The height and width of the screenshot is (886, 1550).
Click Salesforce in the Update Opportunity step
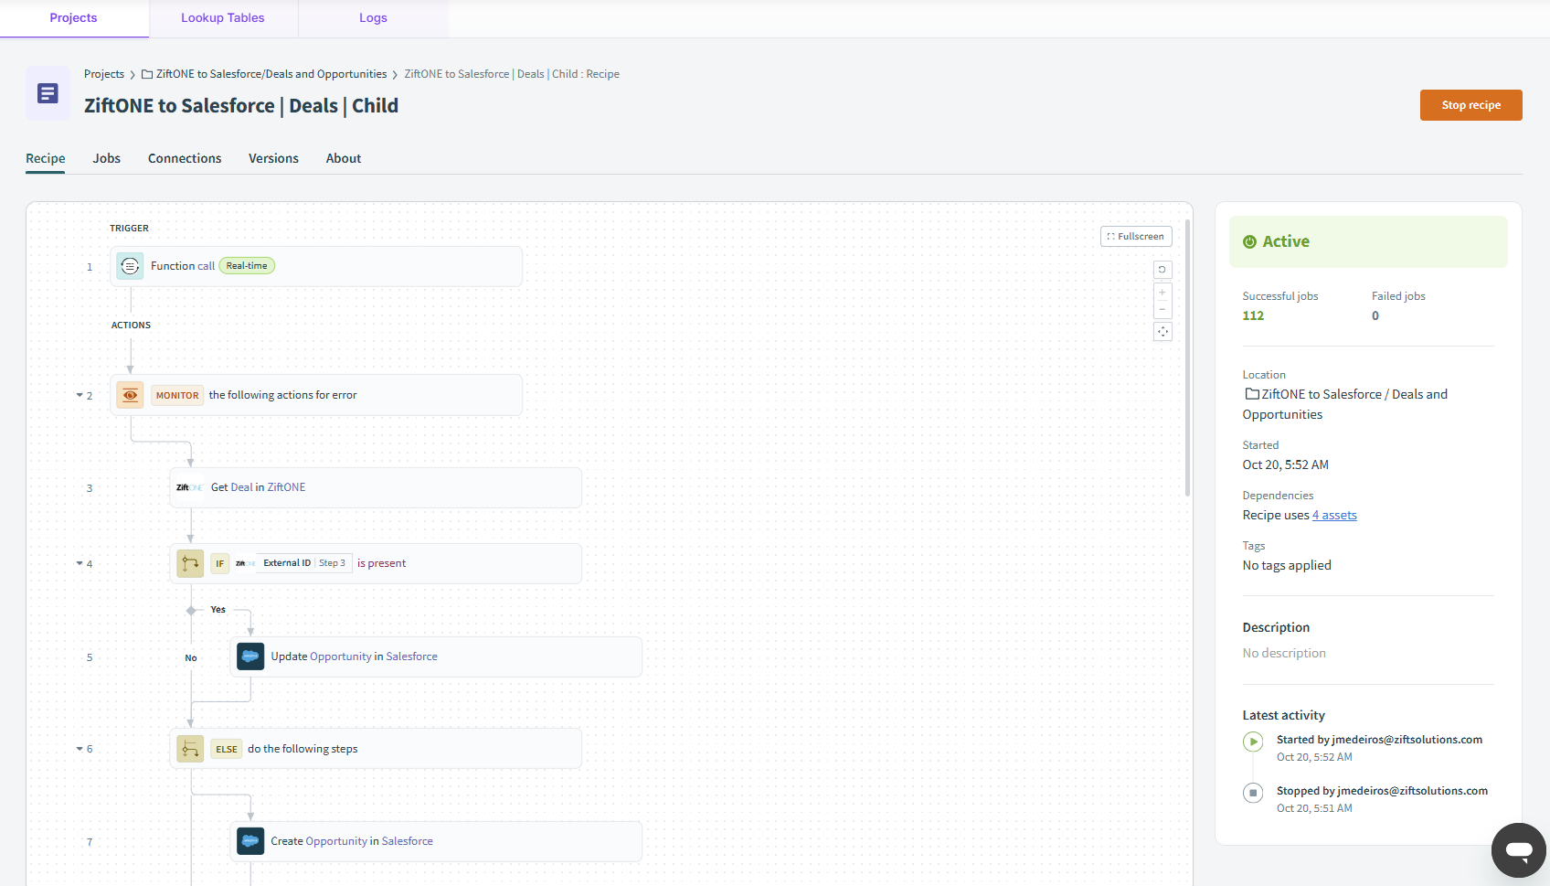(x=411, y=656)
